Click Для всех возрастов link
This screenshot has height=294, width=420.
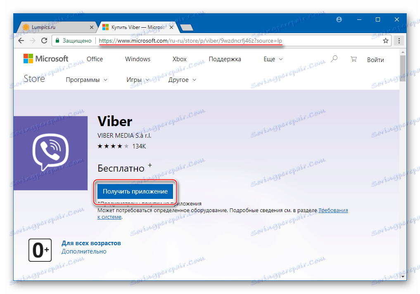point(91,243)
